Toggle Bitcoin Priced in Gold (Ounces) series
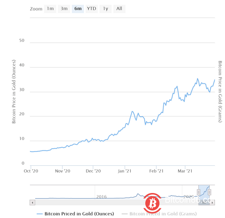This screenshot has width=225, height=218. pyautogui.click(x=79, y=214)
